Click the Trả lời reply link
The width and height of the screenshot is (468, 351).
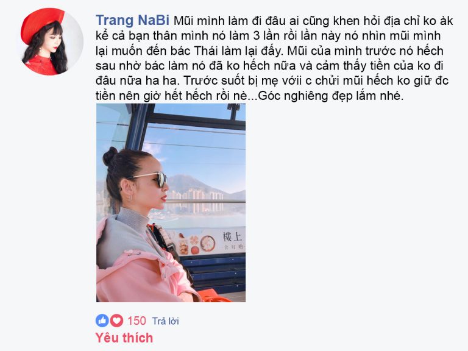[x=165, y=321]
